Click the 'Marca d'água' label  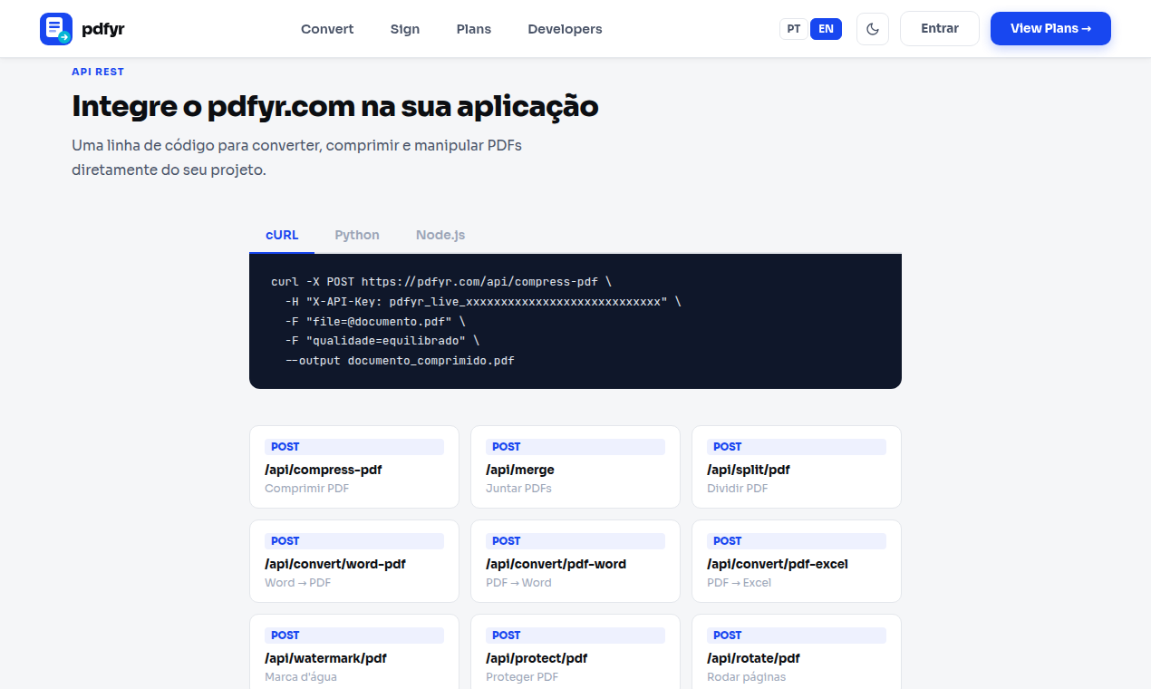301,677
